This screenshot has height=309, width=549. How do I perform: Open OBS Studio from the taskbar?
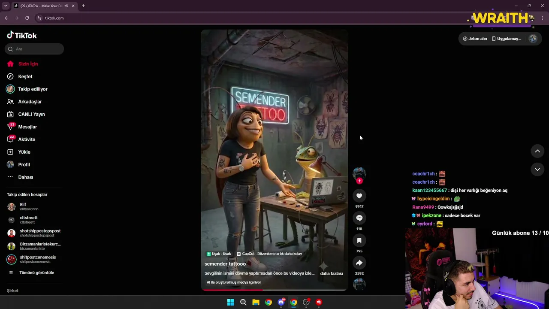pos(306,302)
